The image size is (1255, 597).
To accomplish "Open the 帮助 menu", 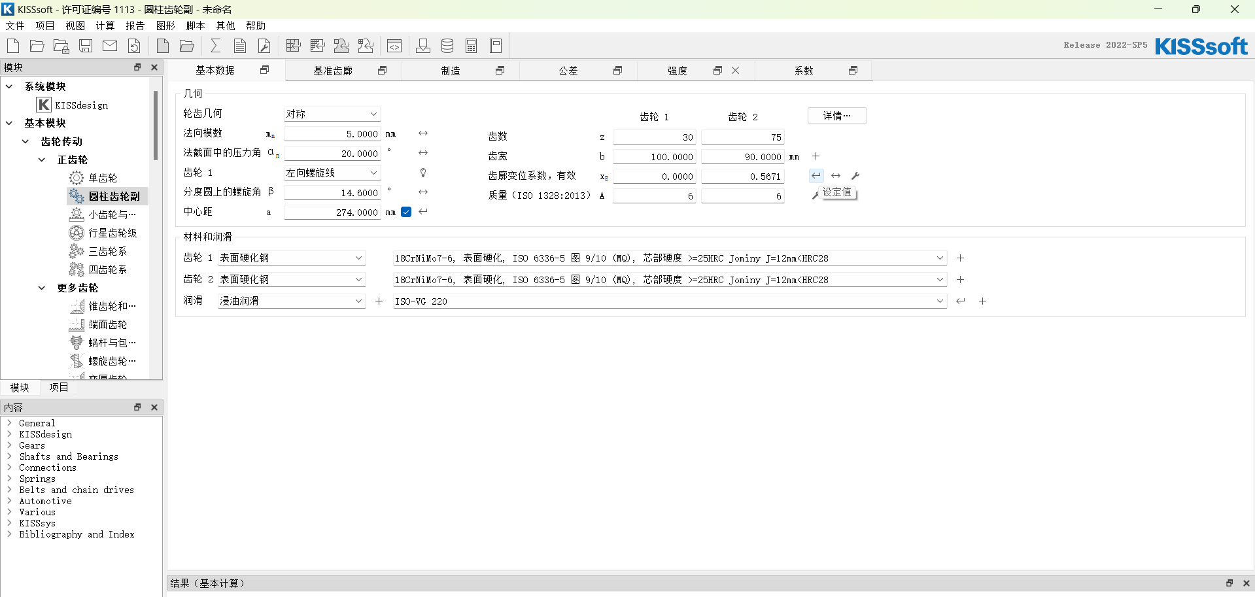I will [256, 26].
